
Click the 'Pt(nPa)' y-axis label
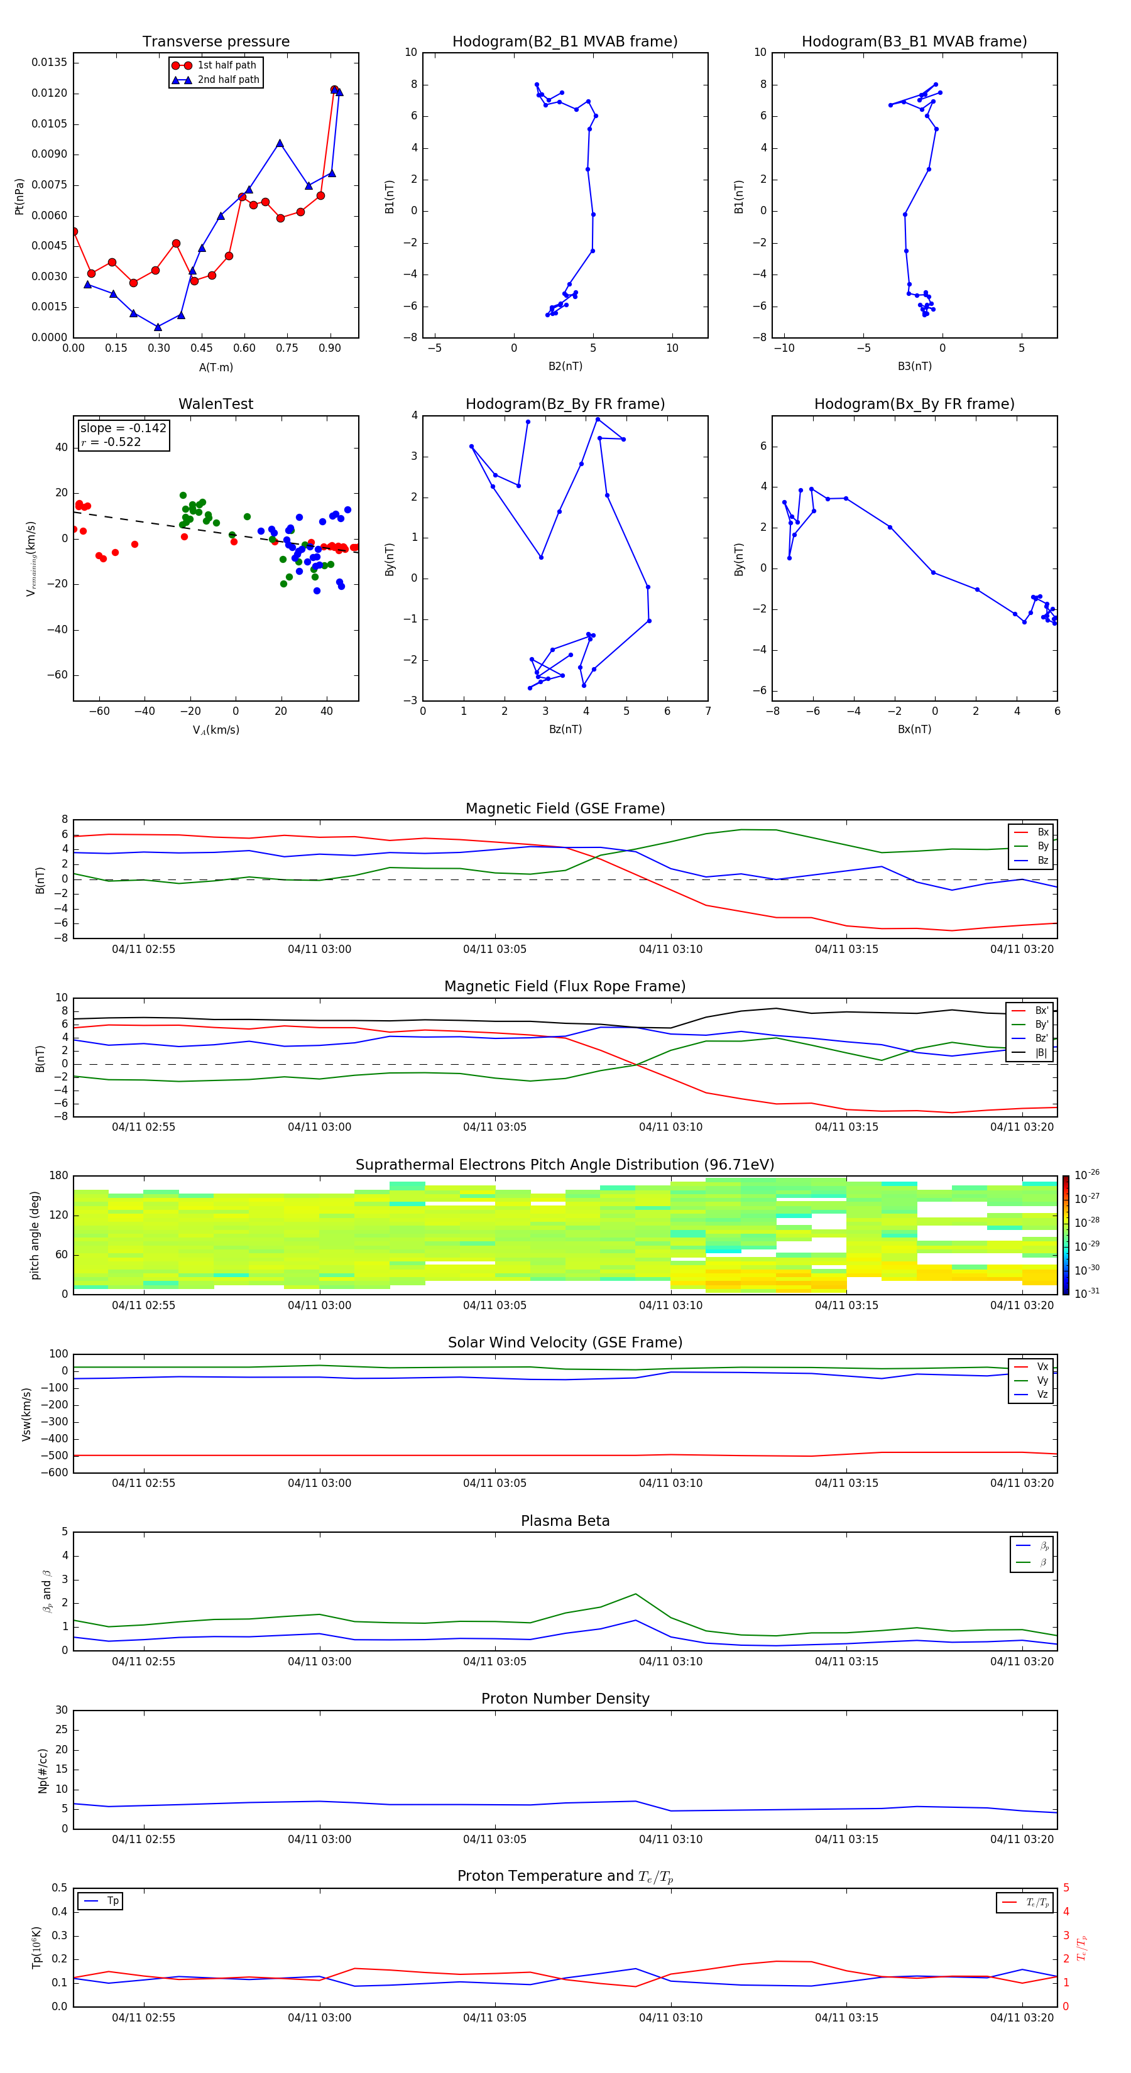pyautogui.click(x=19, y=197)
